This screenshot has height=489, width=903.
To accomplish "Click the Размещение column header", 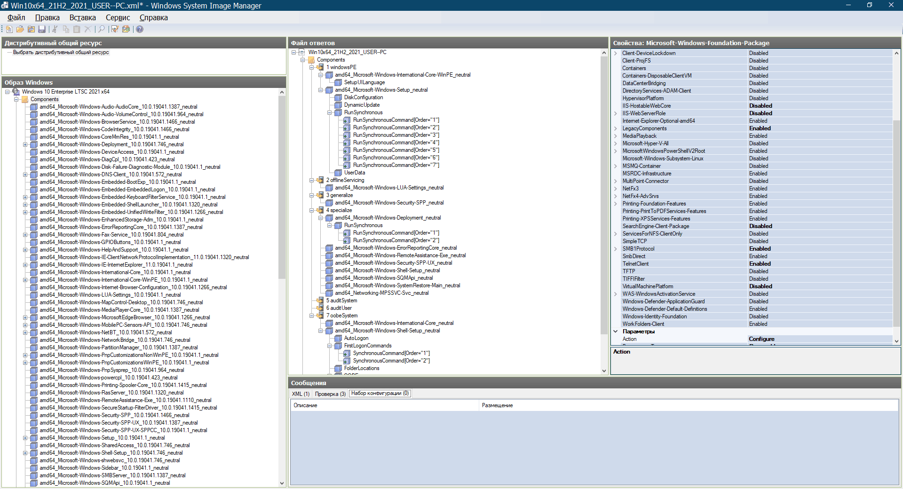I will tap(689, 405).
